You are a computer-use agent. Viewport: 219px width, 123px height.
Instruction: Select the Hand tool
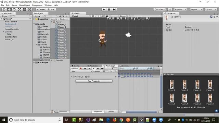pos(4,9)
